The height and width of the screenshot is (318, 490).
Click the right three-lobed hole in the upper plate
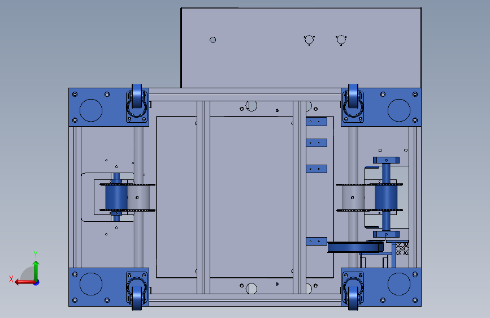coord(341,40)
